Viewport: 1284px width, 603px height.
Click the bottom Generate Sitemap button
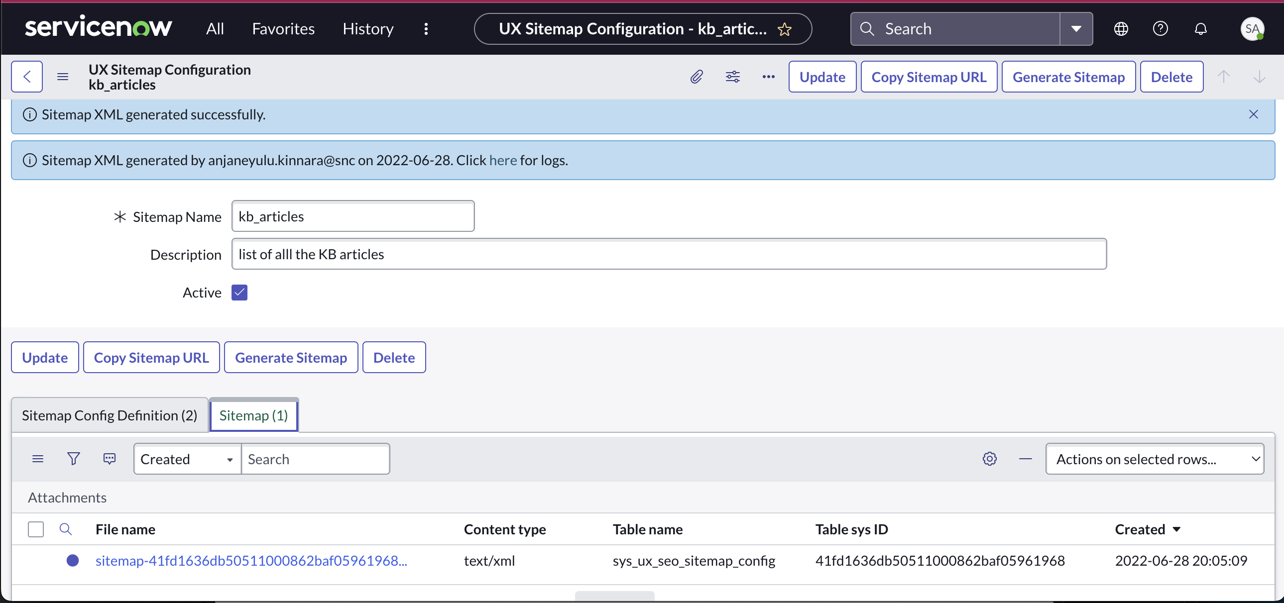pos(291,357)
